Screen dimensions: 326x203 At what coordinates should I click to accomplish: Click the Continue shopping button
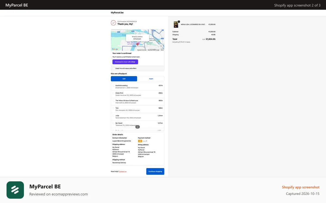pyautogui.click(x=155, y=171)
